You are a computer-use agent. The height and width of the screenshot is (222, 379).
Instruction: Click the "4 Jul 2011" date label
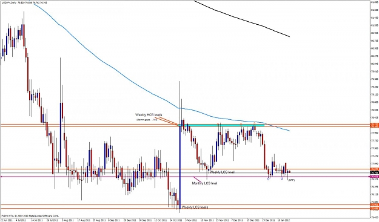point(21,220)
